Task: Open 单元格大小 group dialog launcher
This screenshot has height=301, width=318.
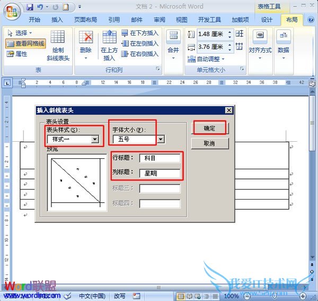Action: (x=242, y=68)
